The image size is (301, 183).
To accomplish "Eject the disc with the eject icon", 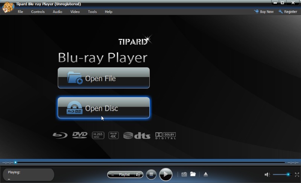I will 205,174.
